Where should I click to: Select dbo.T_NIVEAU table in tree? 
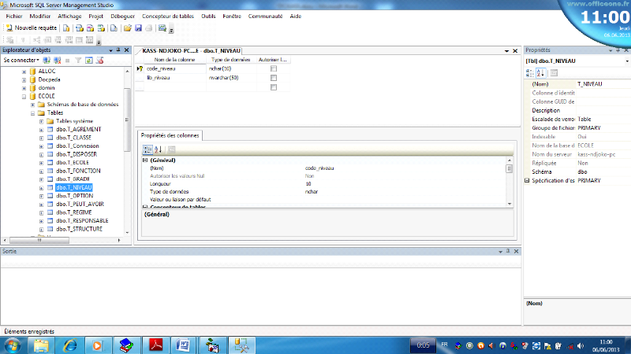tap(74, 187)
